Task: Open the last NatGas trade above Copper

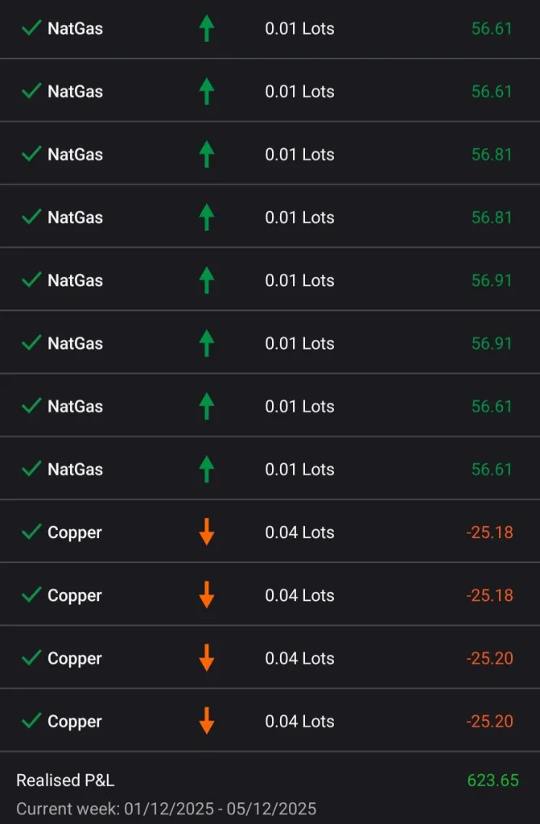Action: click(x=75, y=470)
